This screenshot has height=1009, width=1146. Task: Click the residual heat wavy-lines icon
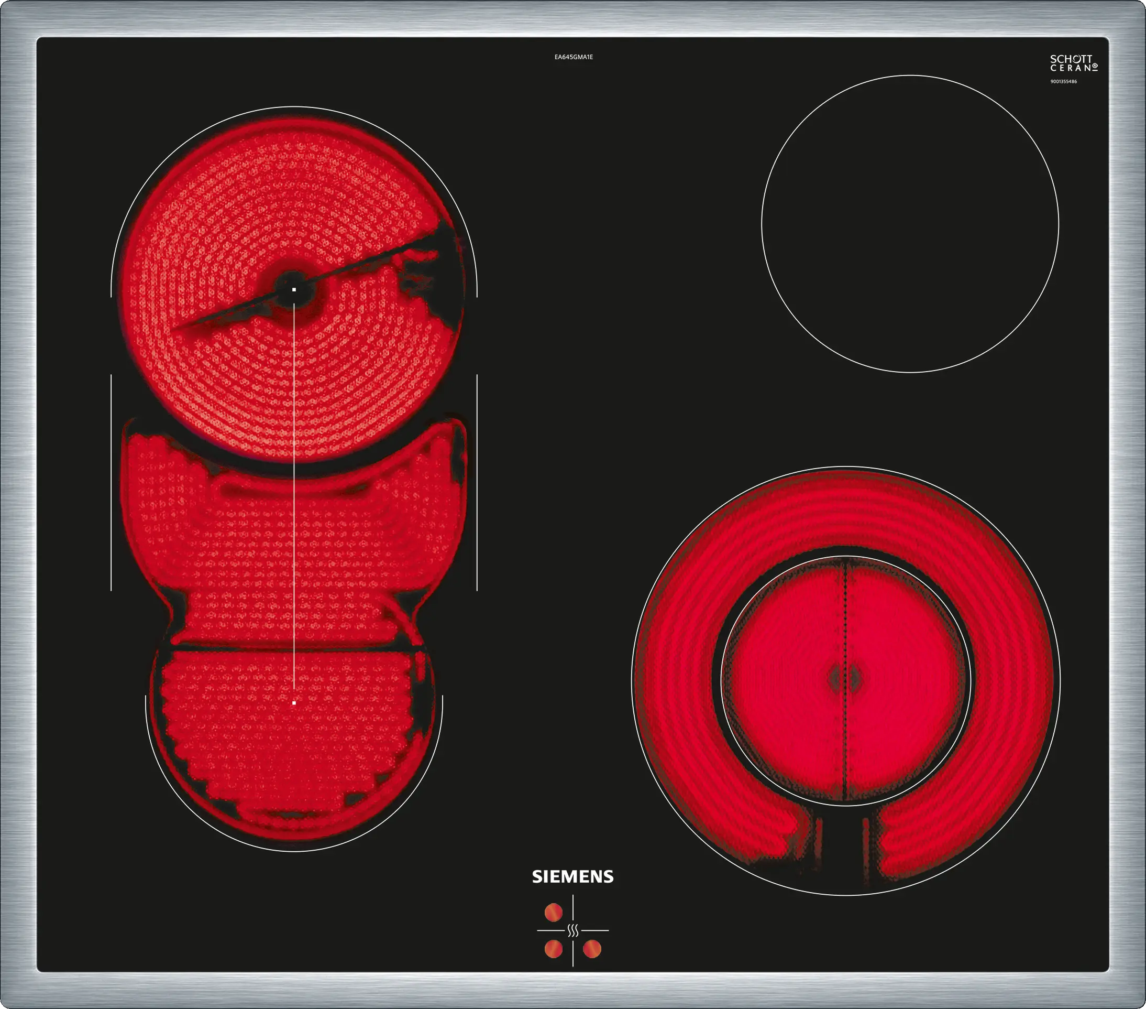(x=572, y=931)
